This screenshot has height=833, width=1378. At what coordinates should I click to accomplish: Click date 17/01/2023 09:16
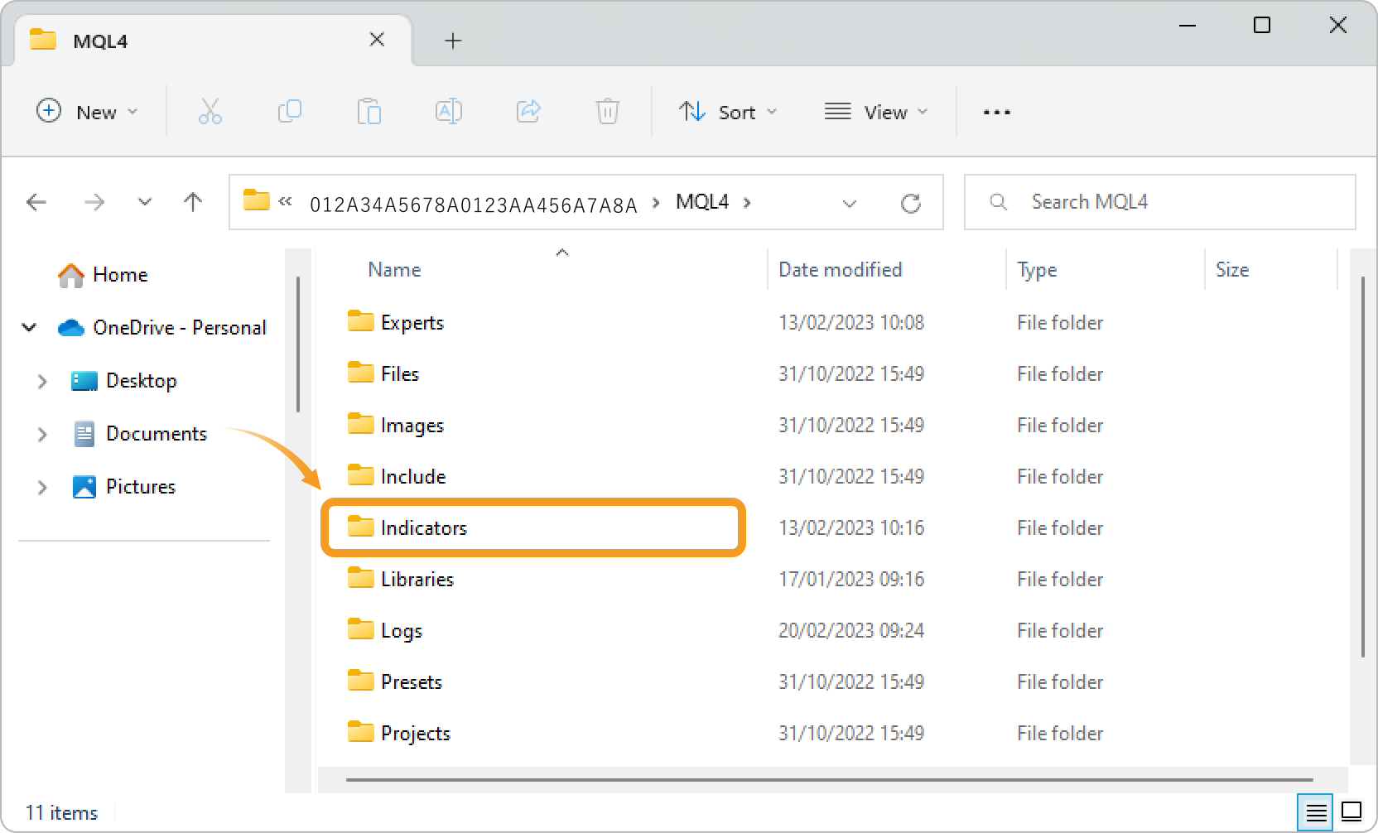point(850,579)
